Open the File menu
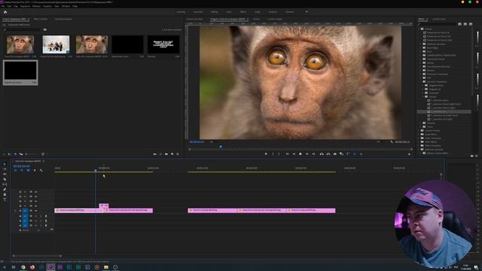Viewport: 482px width, 271px height. 3,6
